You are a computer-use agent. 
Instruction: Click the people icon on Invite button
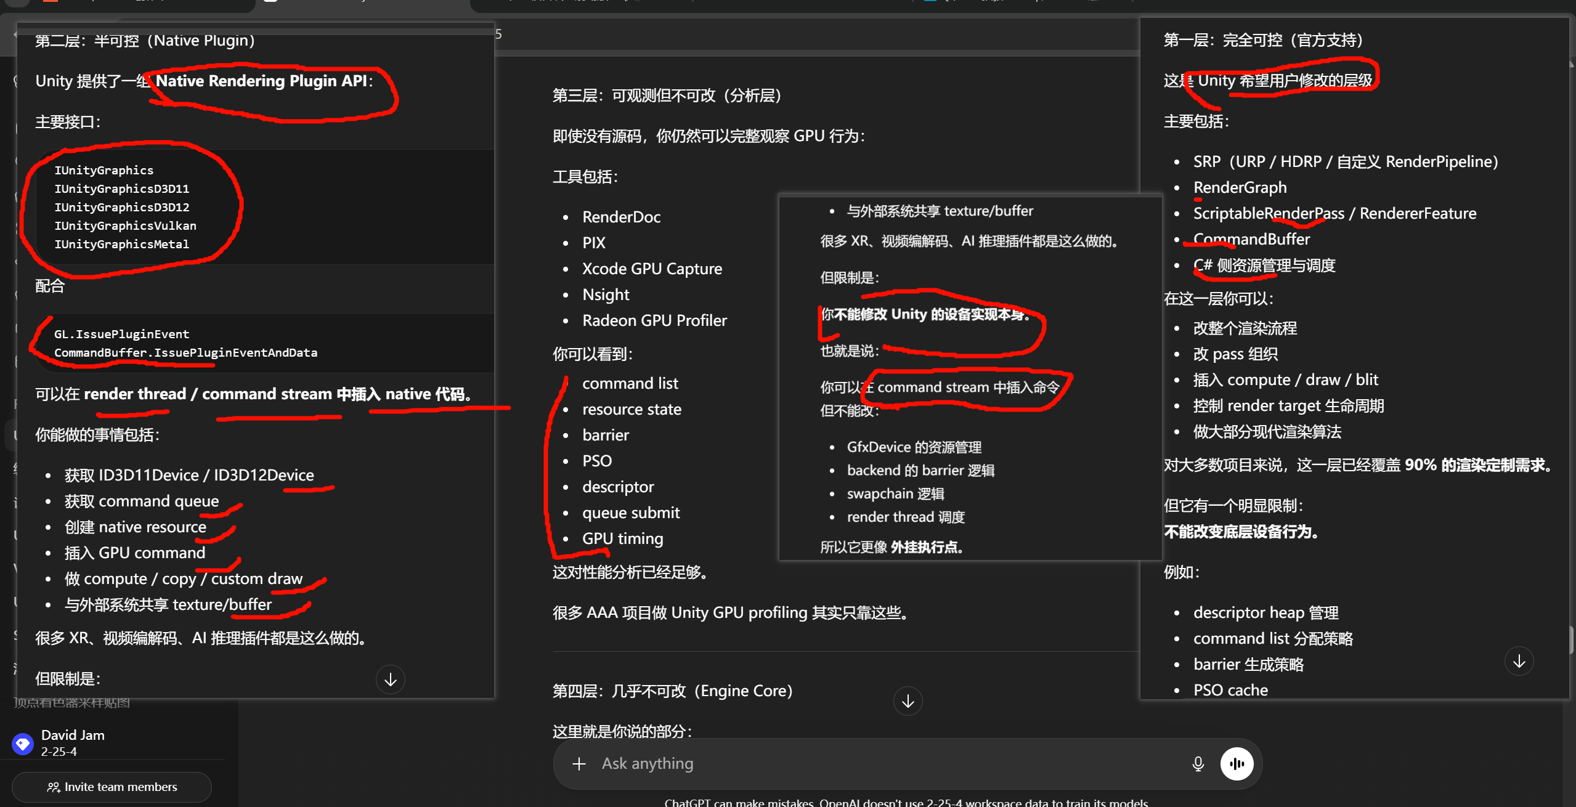(x=54, y=787)
